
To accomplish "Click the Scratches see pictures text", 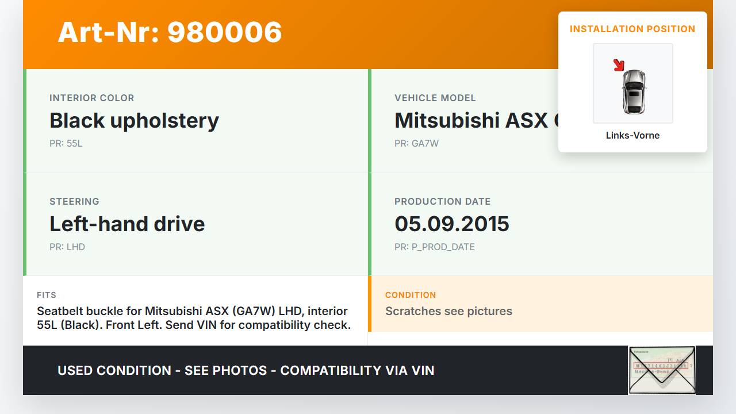I will tap(448, 312).
